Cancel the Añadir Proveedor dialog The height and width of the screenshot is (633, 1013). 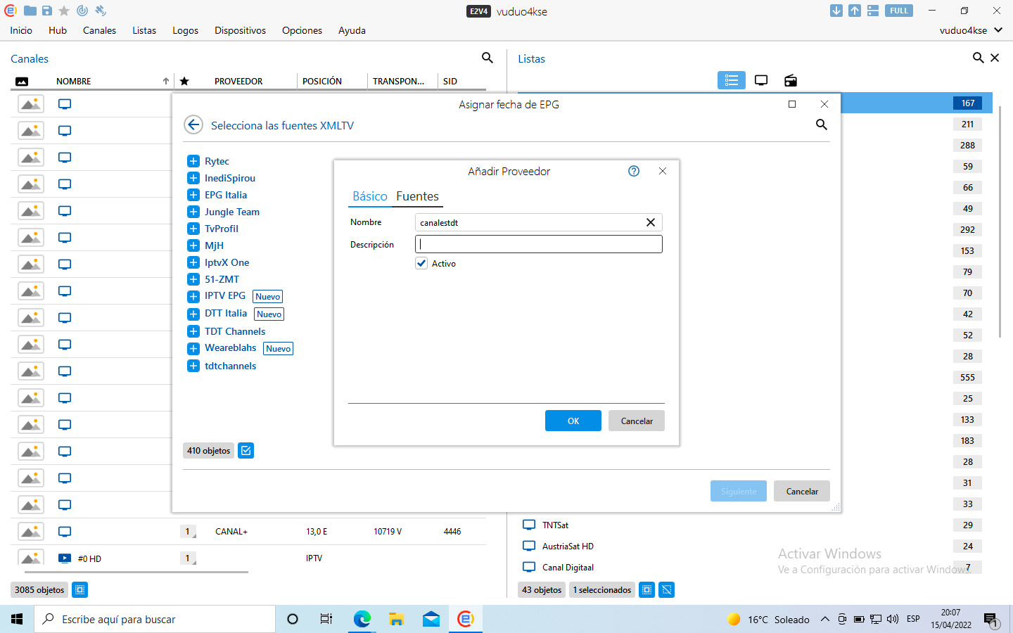click(636, 421)
